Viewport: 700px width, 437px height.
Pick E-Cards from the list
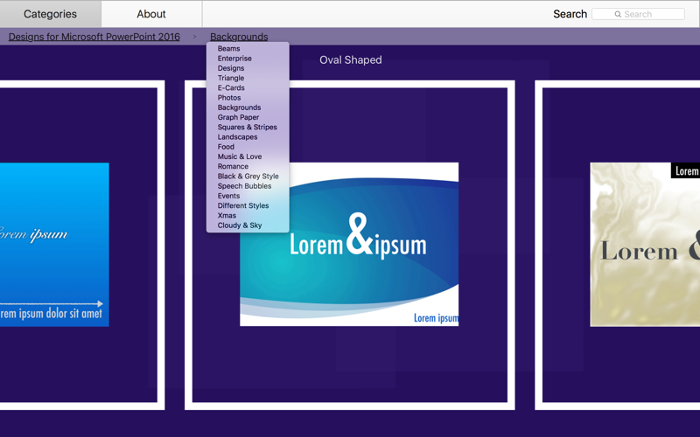coord(231,88)
